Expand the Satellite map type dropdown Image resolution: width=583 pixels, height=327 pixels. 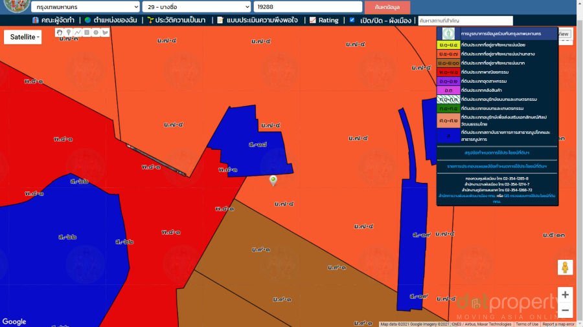25,37
